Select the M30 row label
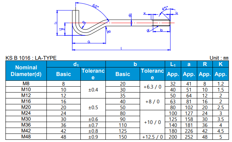Viewport: 232px width, 142px height. click(26, 119)
